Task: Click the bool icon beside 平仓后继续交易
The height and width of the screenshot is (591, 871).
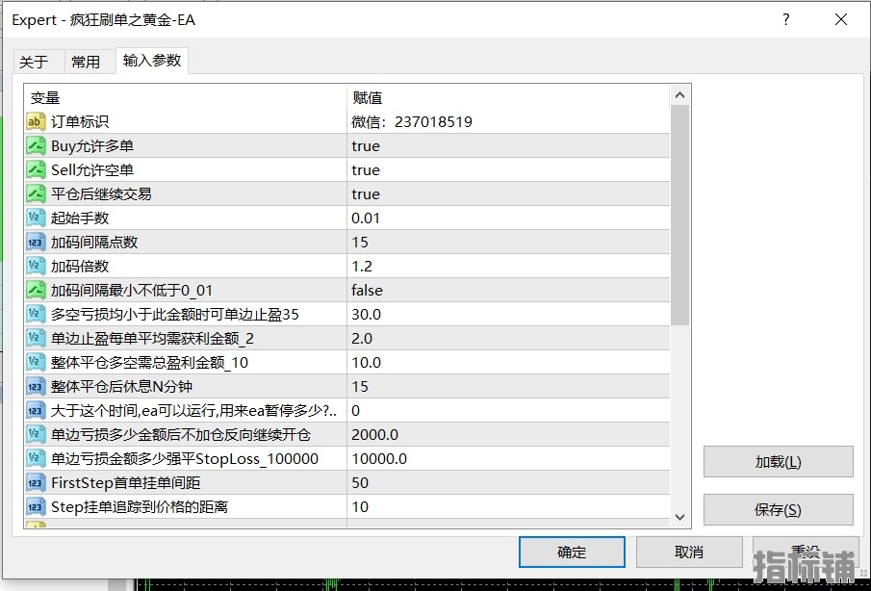Action: (x=36, y=193)
